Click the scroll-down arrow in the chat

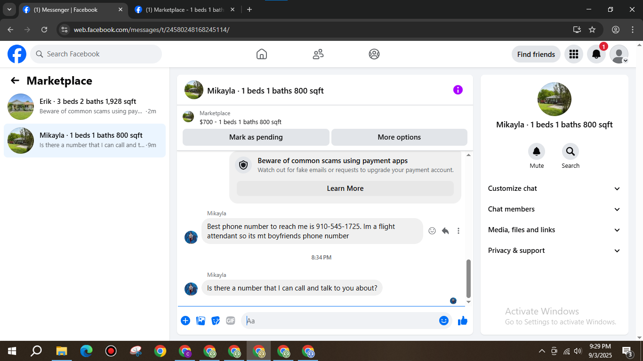(x=468, y=302)
